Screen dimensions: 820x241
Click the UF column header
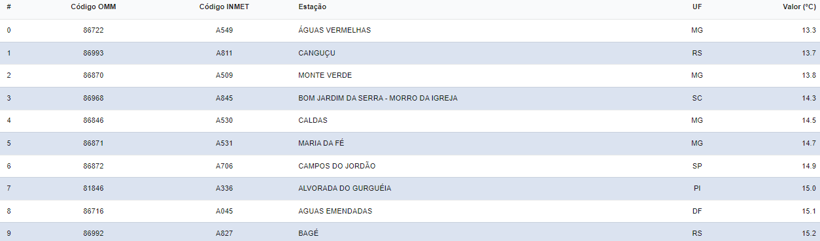click(x=696, y=7)
